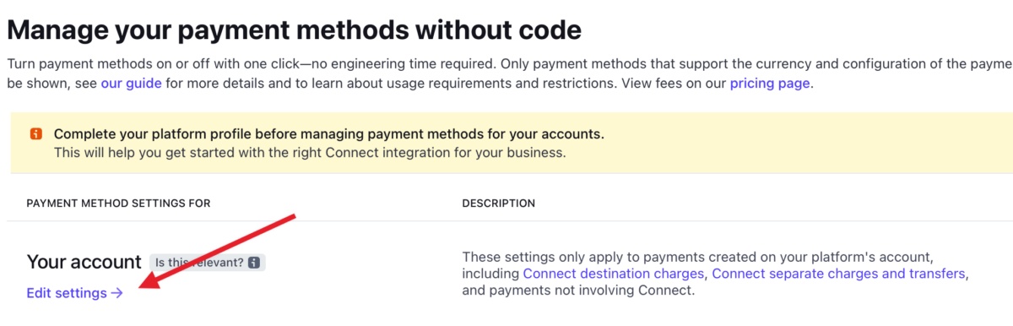The image size is (1013, 326).
Task: Click the "PAYMENT METHOD SETTINGS FOR" column header
Action: point(118,204)
